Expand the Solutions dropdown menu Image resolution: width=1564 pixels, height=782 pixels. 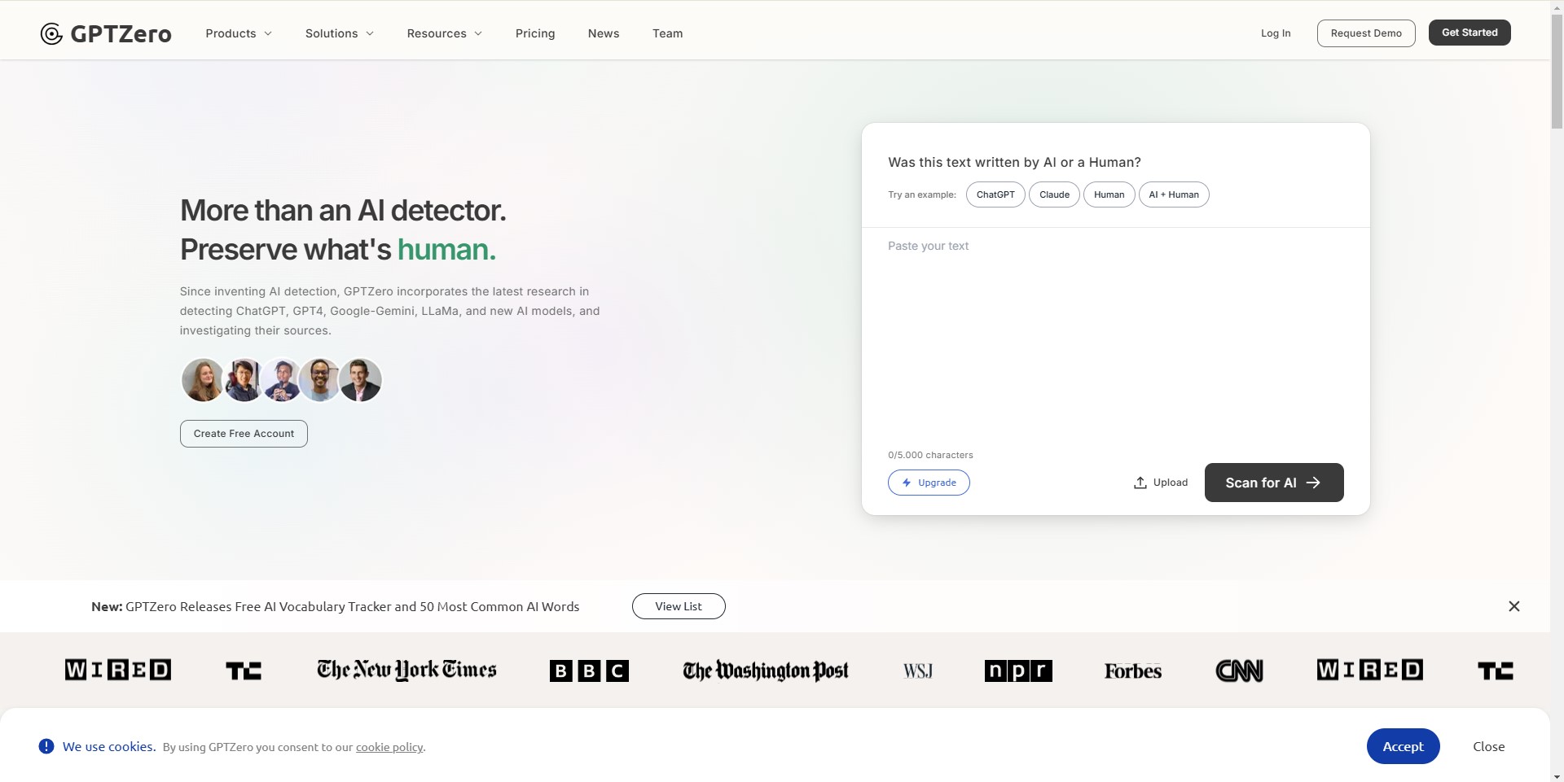[x=339, y=33]
